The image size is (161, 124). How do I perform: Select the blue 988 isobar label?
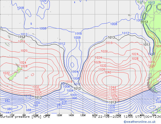click(x=28, y=110)
